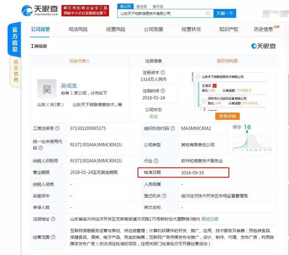Click the help icon next to 注册时间

(163, 91)
